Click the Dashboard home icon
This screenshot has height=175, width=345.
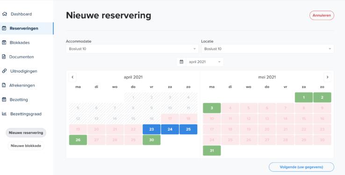coord(4,14)
